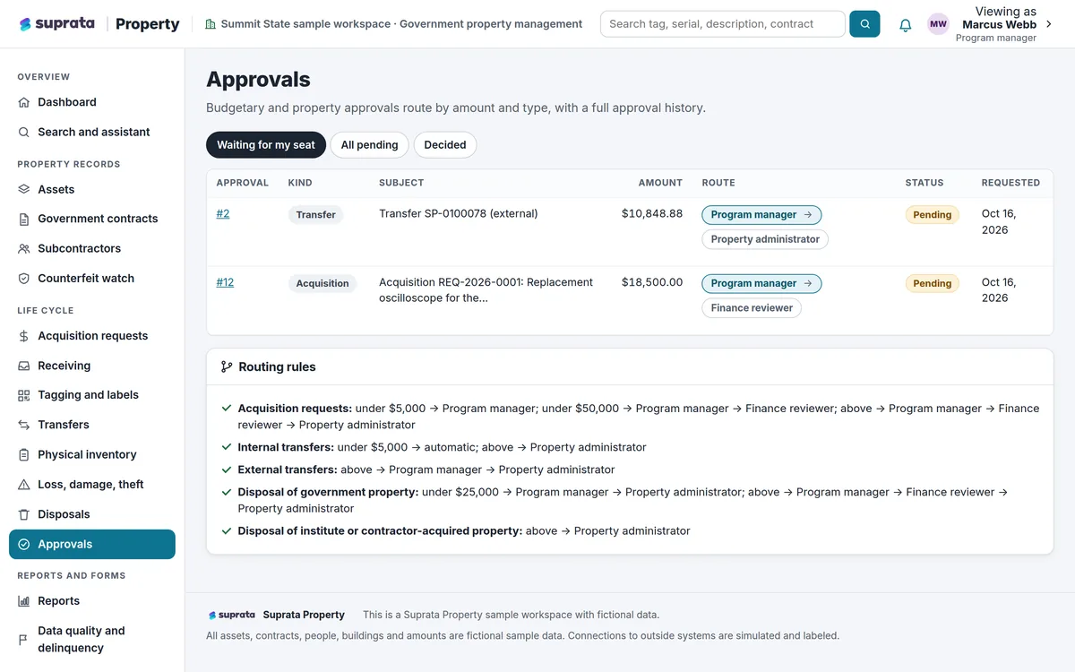Click the Suprata logo icon
The image size is (1075, 672).
pyautogui.click(x=25, y=24)
